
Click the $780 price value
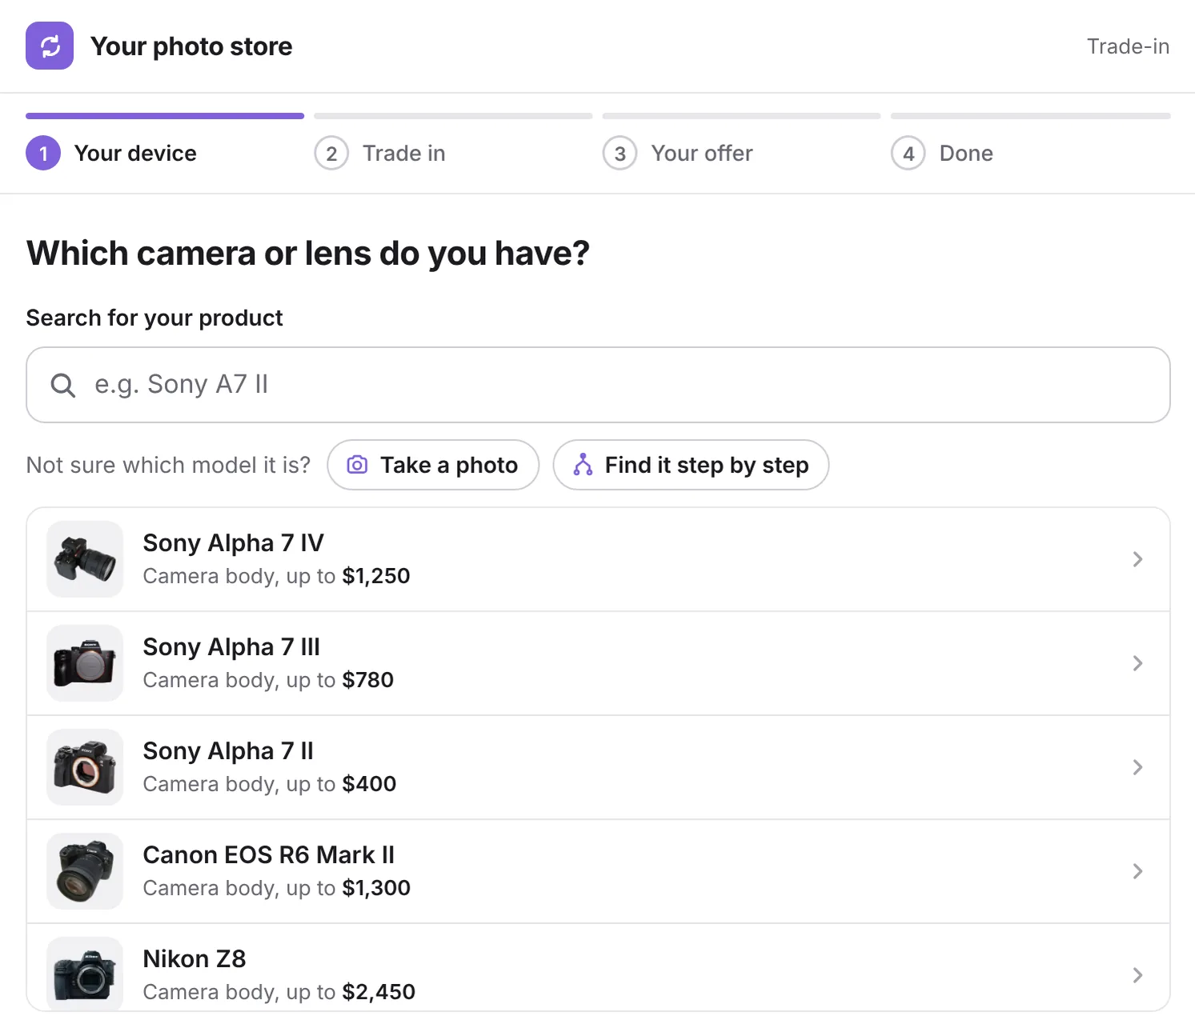pyautogui.click(x=368, y=680)
